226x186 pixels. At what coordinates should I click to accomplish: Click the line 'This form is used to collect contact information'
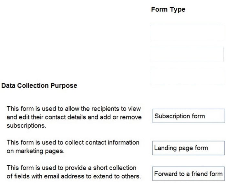[73, 142]
